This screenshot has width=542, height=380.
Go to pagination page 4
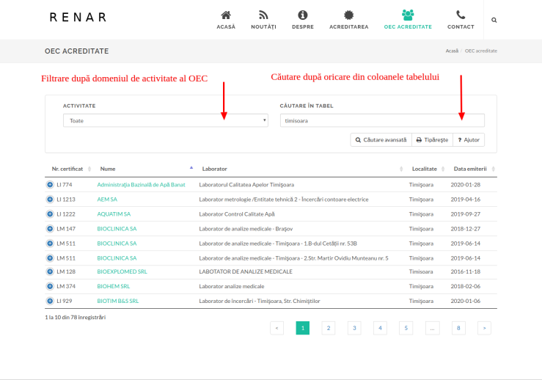(380, 328)
